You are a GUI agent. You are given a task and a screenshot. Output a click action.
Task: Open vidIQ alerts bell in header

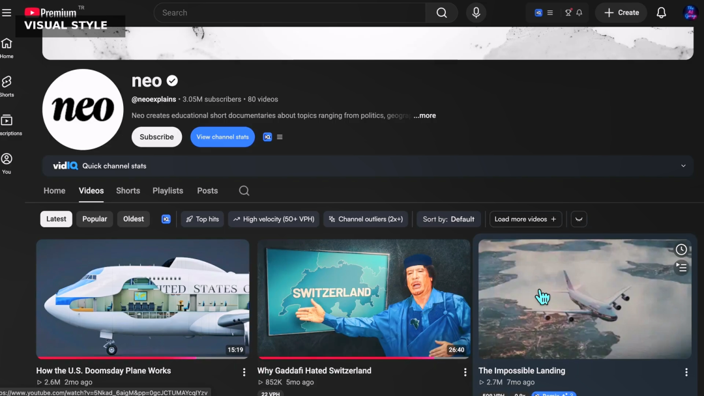click(x=579, y=12)
